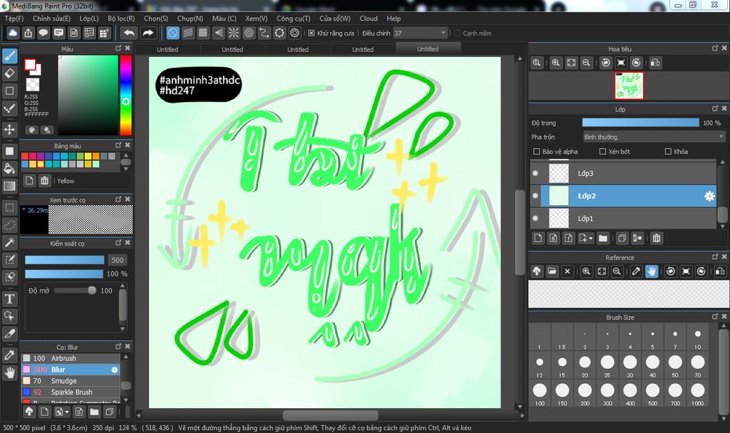The height and width of the screenshot is (433, 730).
Task: Select Airbrush in brush list
Action: [x=71, y=358]
